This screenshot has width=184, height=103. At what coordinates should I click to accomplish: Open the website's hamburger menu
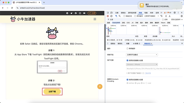point(95,19)
